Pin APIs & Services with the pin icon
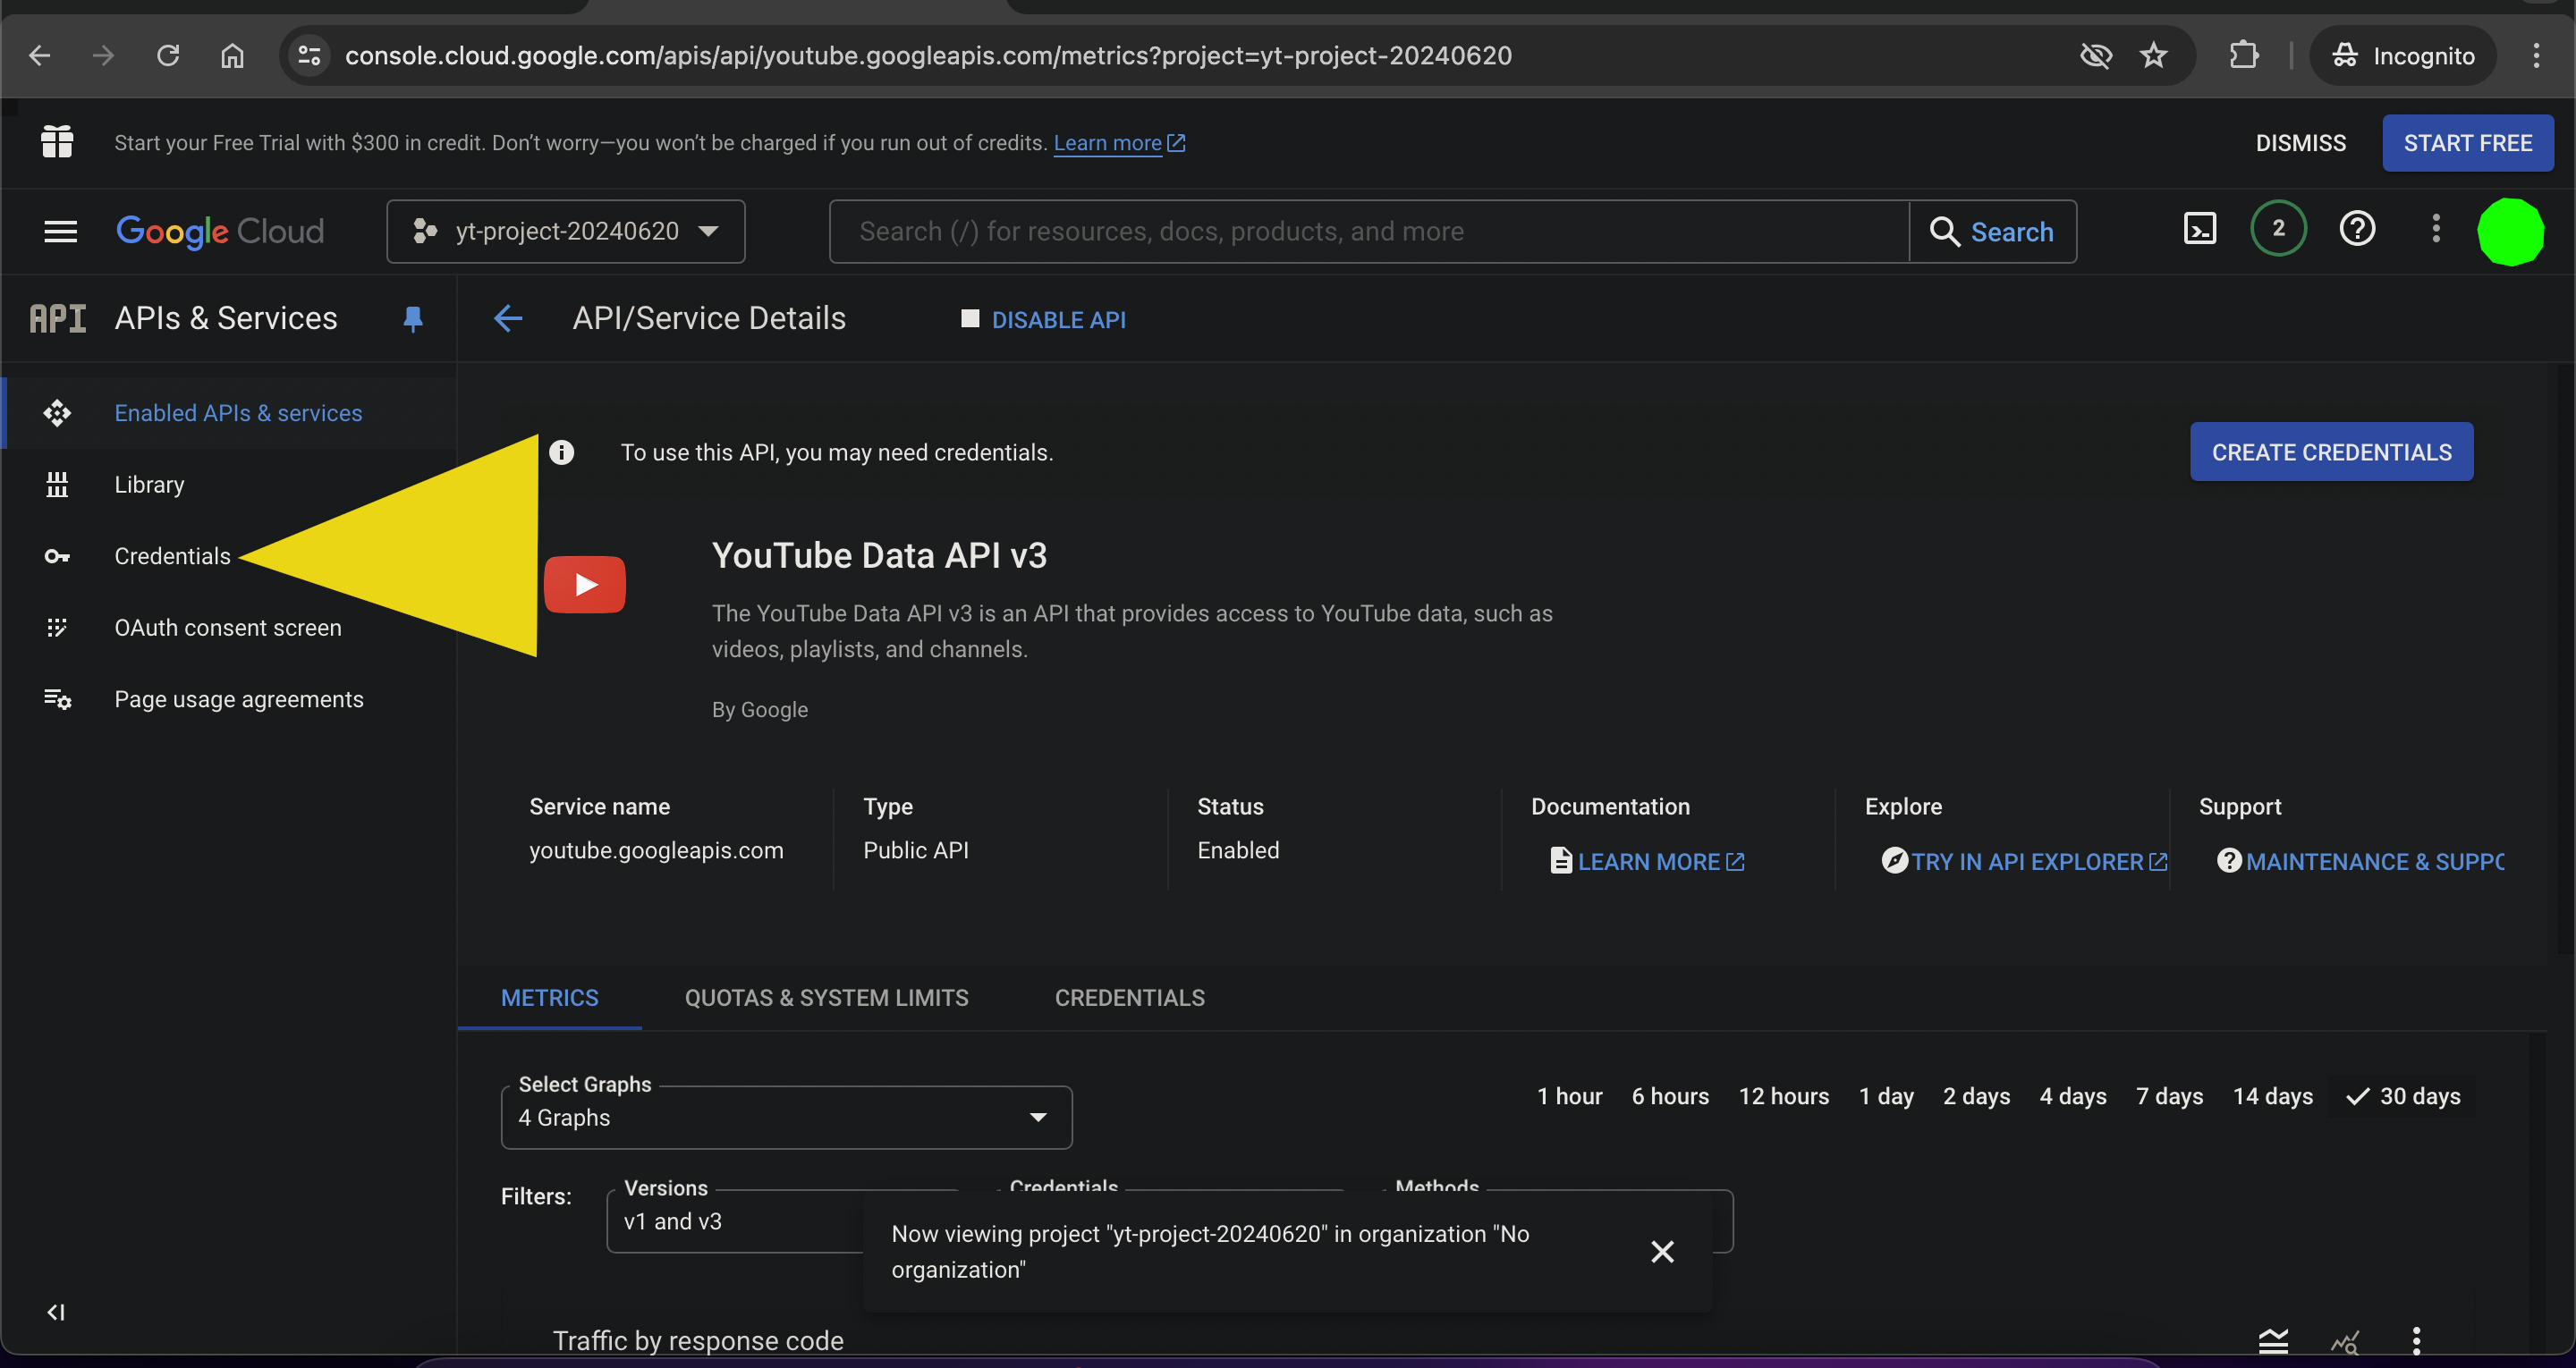Viewport: 2576px width, 1368px height. pos(413,319)
